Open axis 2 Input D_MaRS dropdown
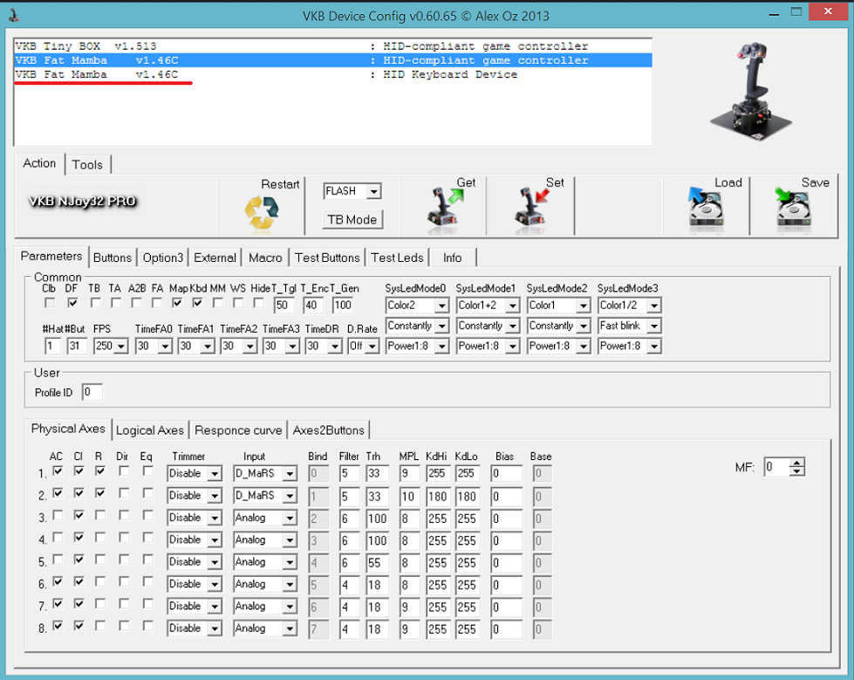Image resolution: width=854 pixels, height=680 pixels. 290,496
